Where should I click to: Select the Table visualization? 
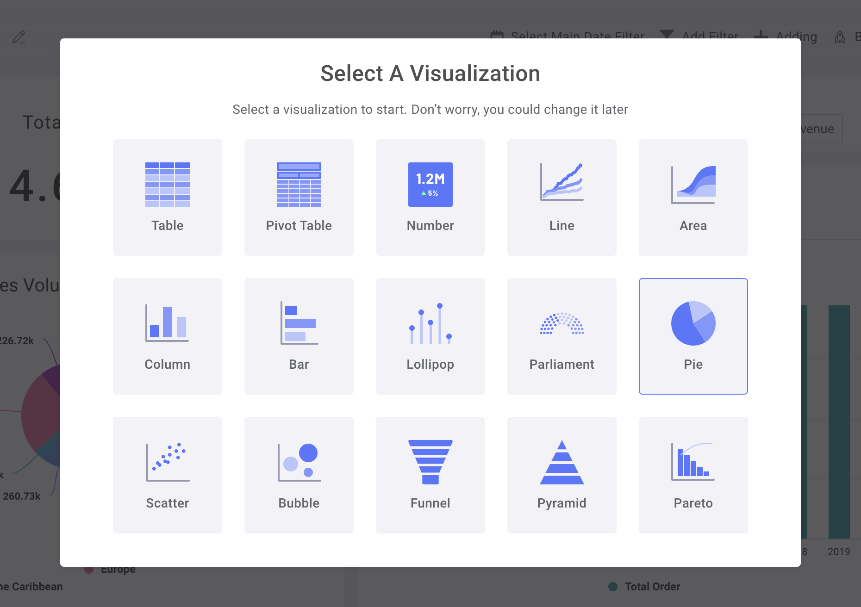pos(168,198)
